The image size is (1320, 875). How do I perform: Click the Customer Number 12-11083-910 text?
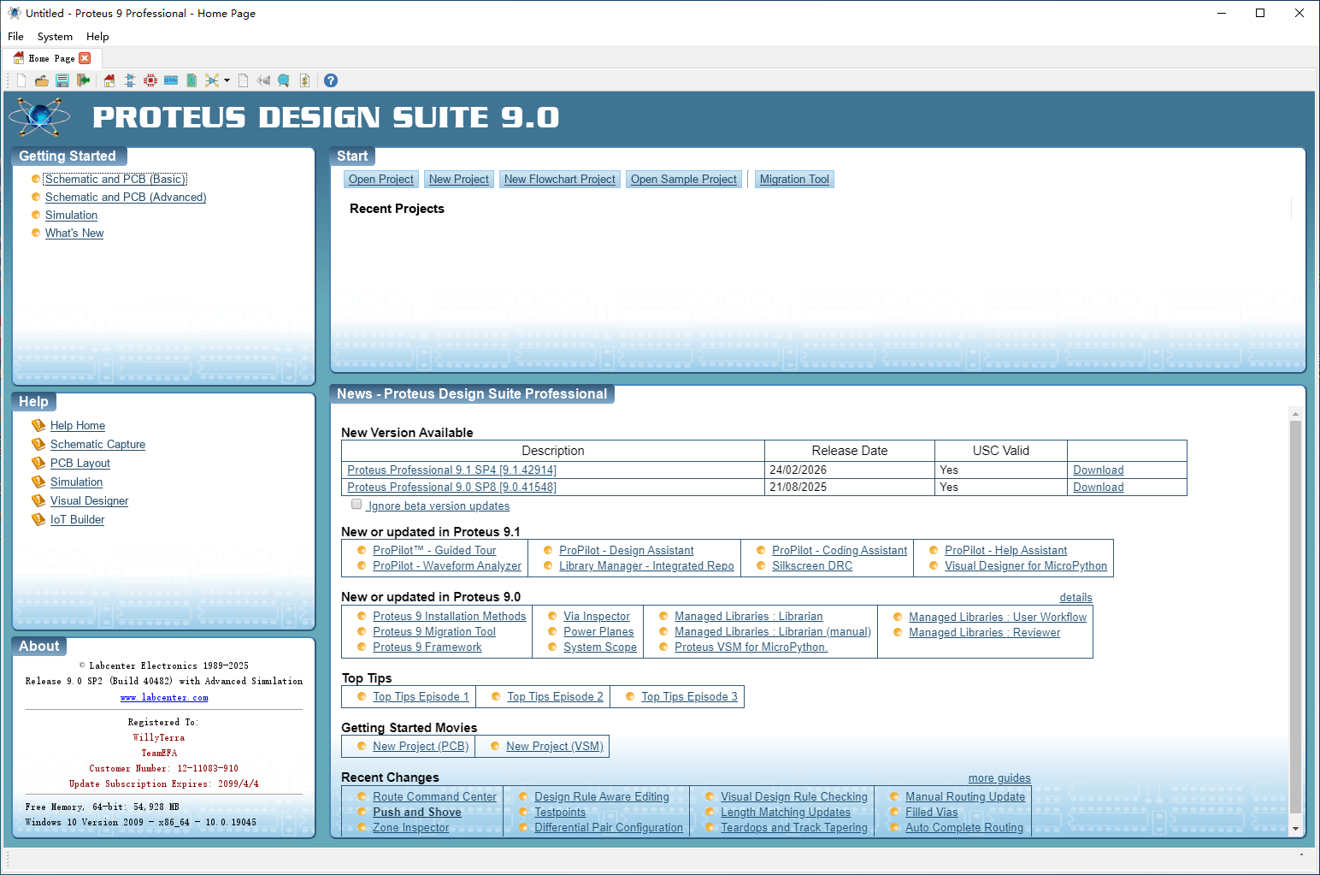tap(164, 768)
